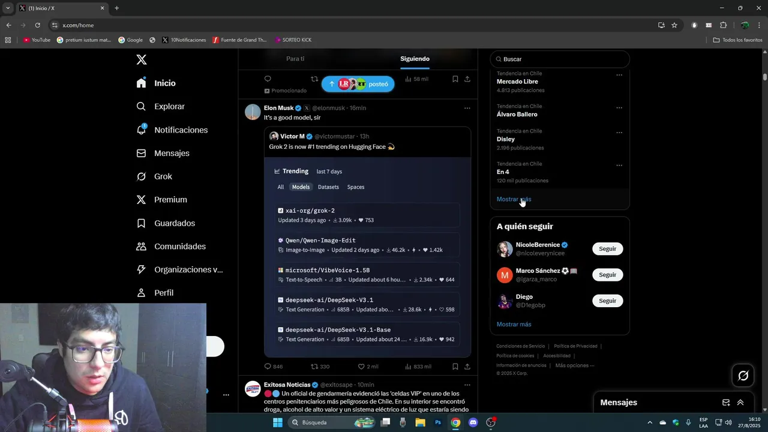The height and width of the screenshot is (432, 768).
Task: Reply to the promoted post above
Action: [x=268, y=79]
